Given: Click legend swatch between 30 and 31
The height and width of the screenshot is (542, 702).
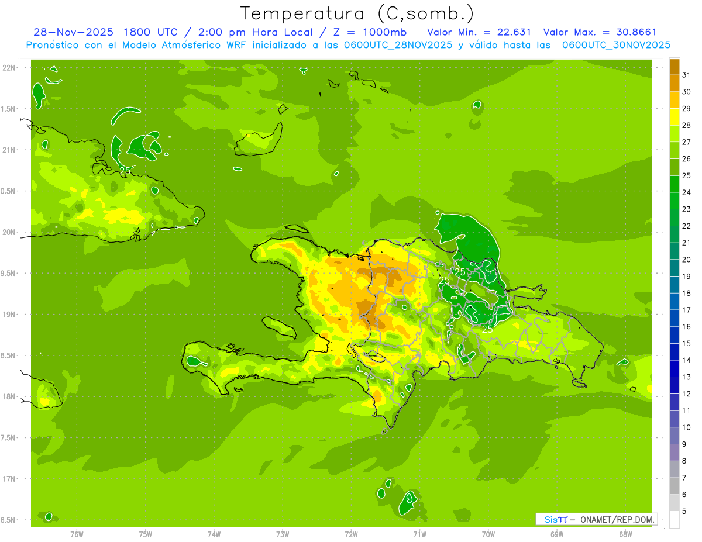Looking at the screenshot, I should pyautogui.click(x=675, y=83).
